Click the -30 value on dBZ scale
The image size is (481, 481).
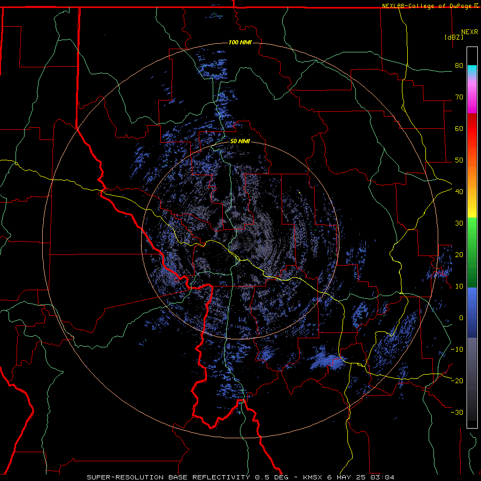(x=457, y=412)
